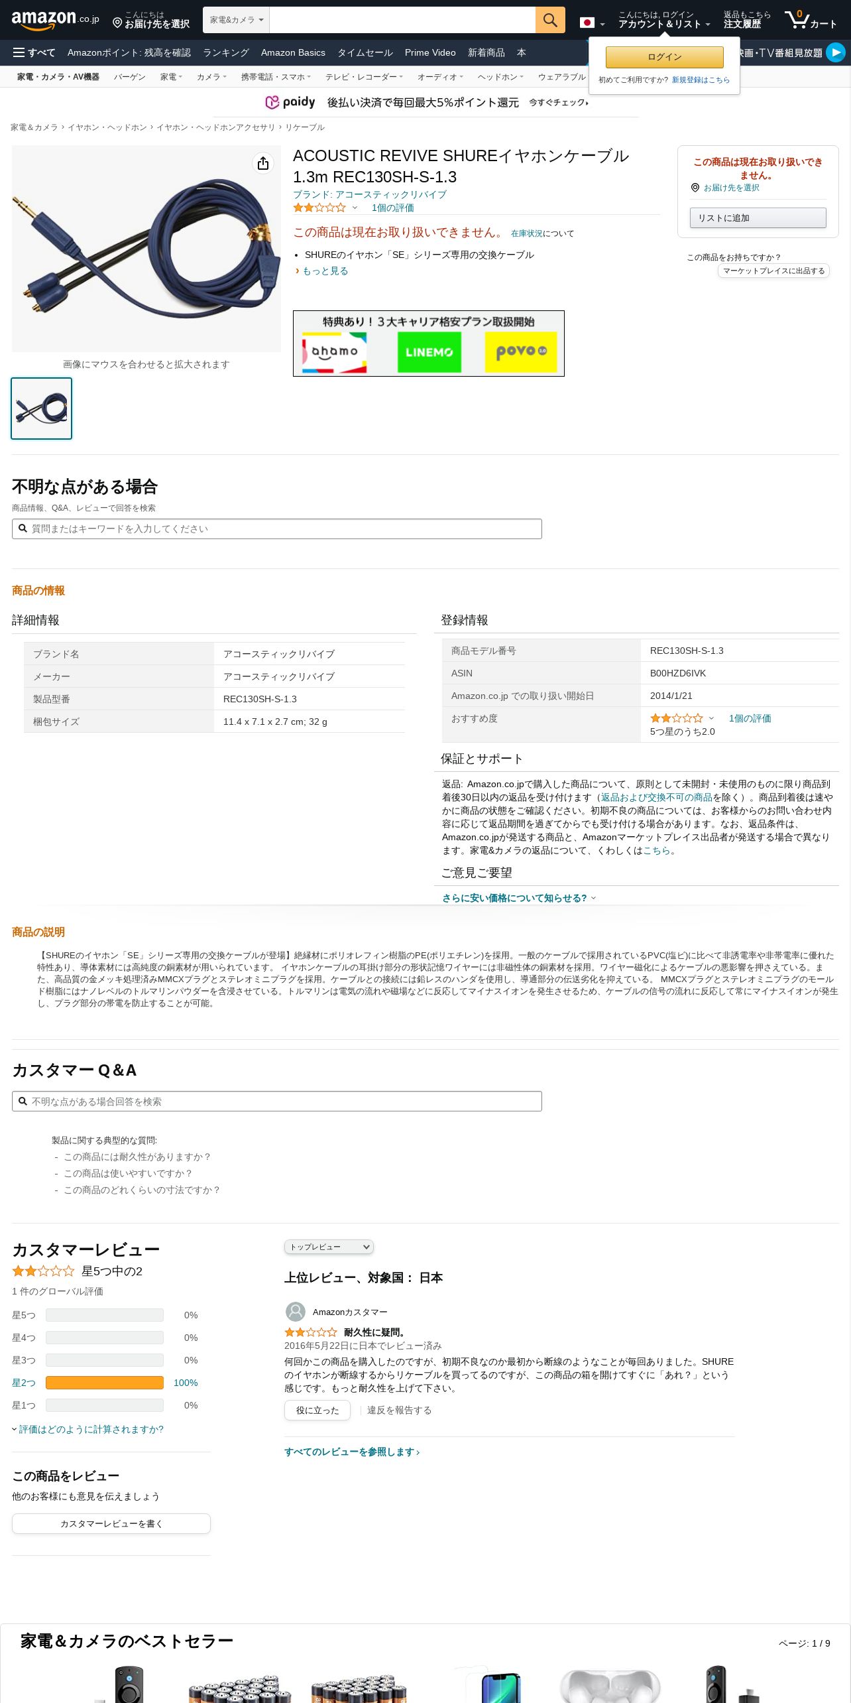This screenshot has height=1703, width=851.
Task: Click the blue play button in nav bar
Action: click(836, 52)
